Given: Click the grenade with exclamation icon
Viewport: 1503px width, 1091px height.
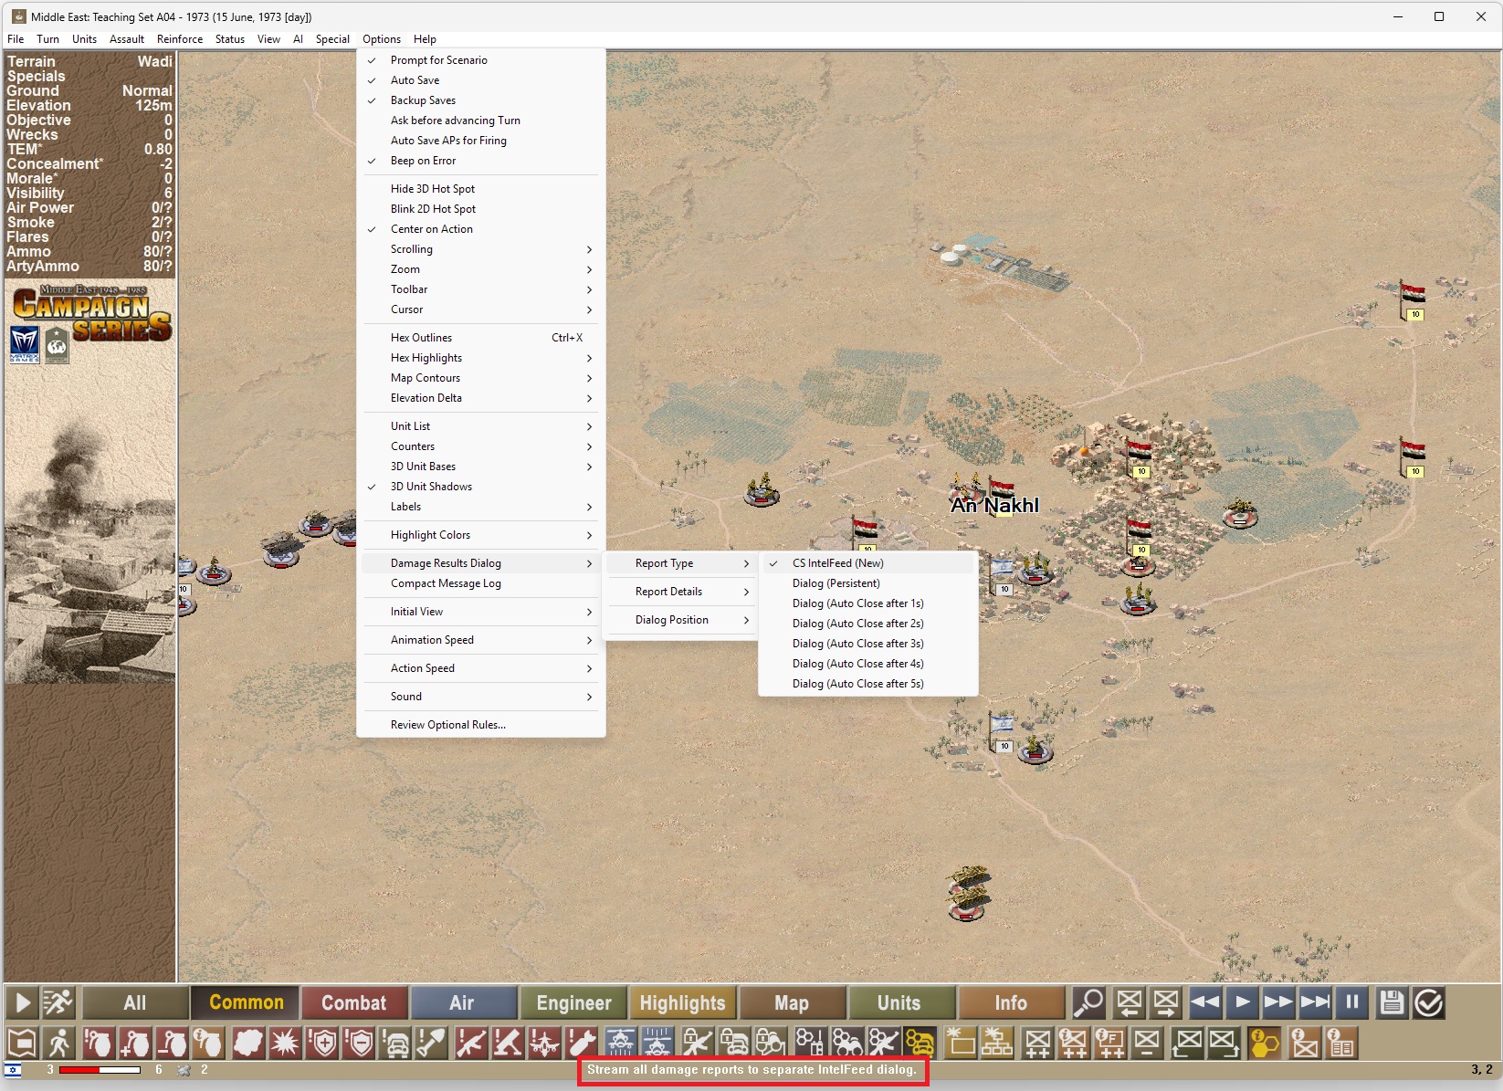Looking at the screenshot, I should click(99, 1042).
